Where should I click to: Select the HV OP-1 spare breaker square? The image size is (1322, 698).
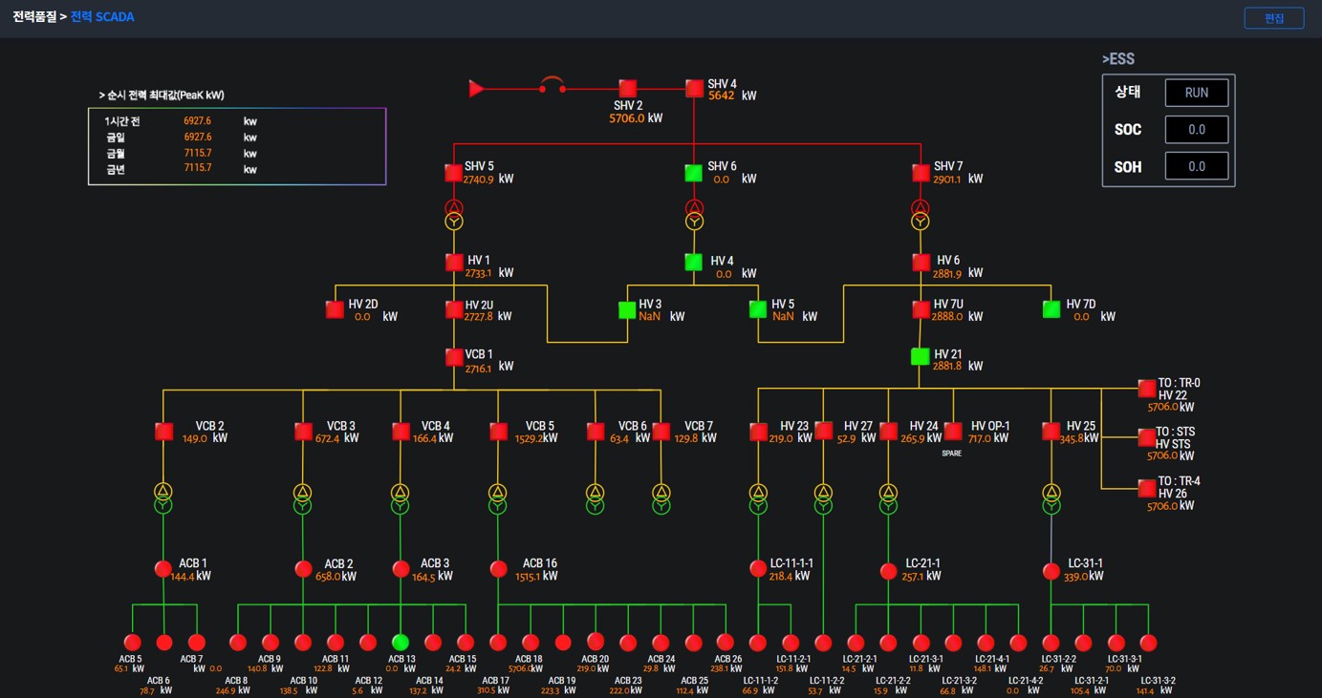[953, 432]
